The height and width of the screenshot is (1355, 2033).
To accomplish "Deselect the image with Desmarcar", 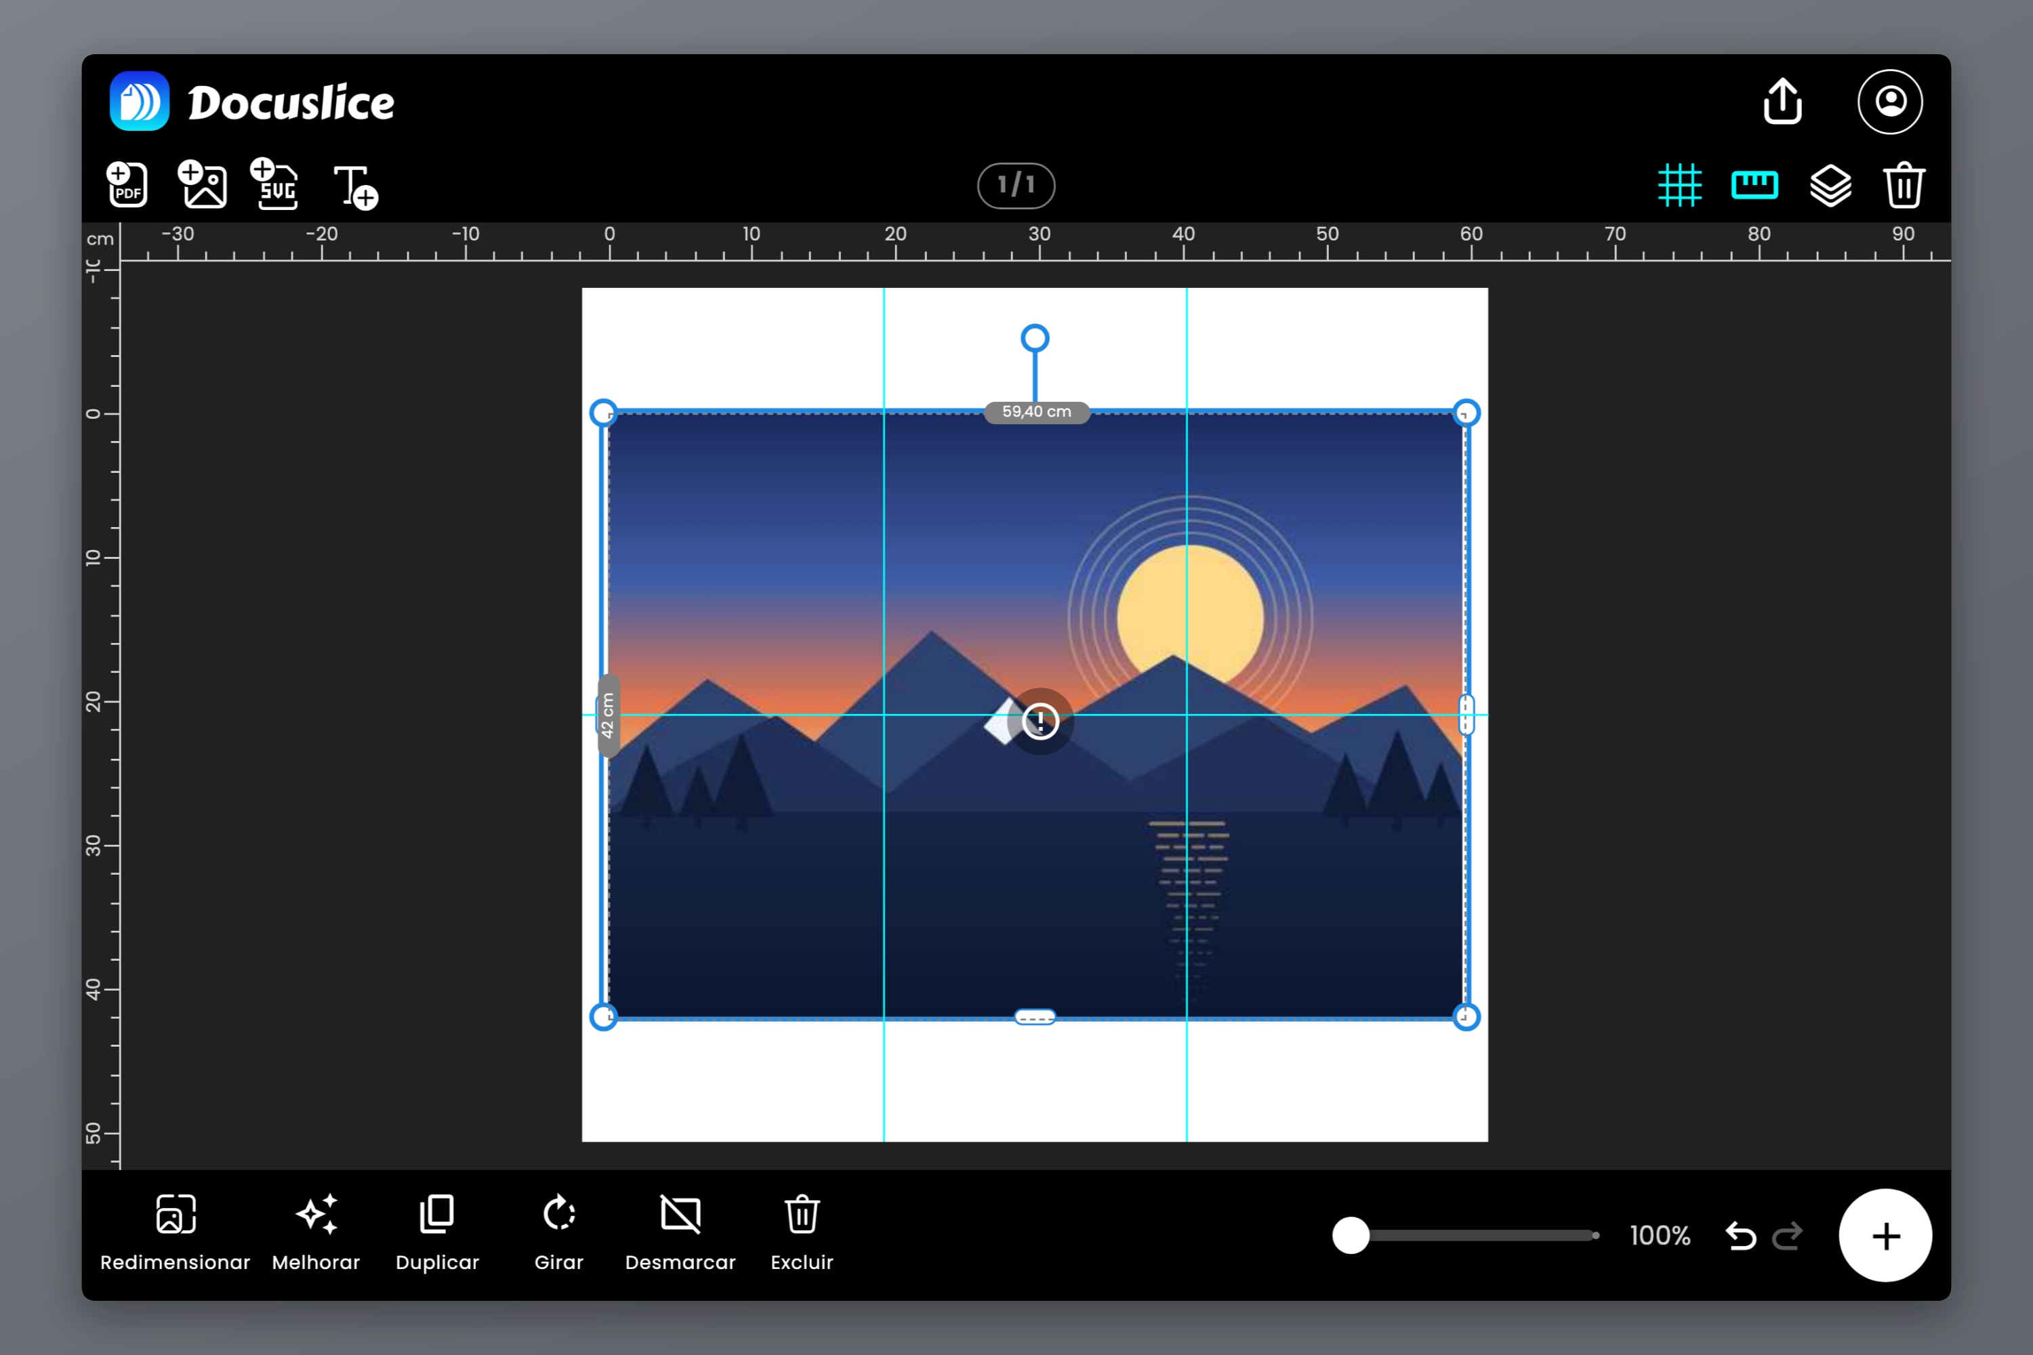I will [680, 1233].
